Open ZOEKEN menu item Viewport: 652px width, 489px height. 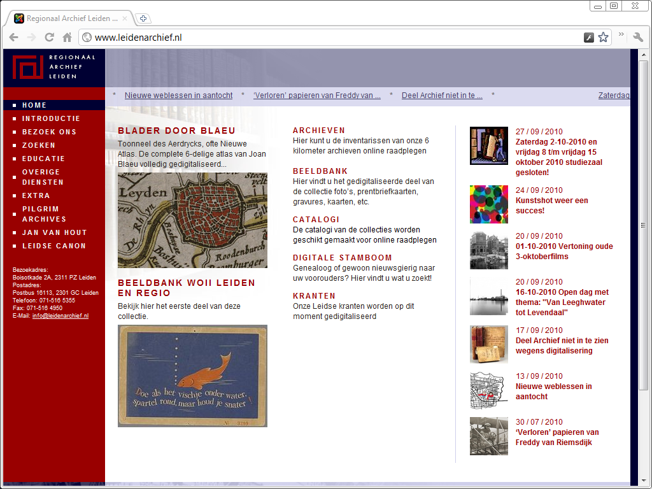click(x=39, y=145)
